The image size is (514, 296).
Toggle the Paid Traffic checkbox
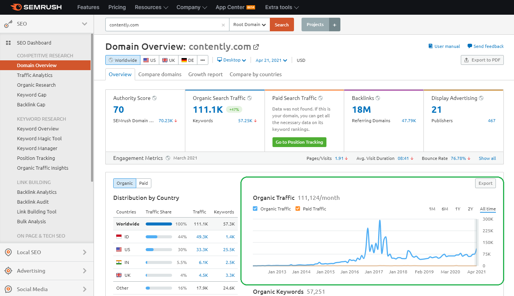[298, 209]
